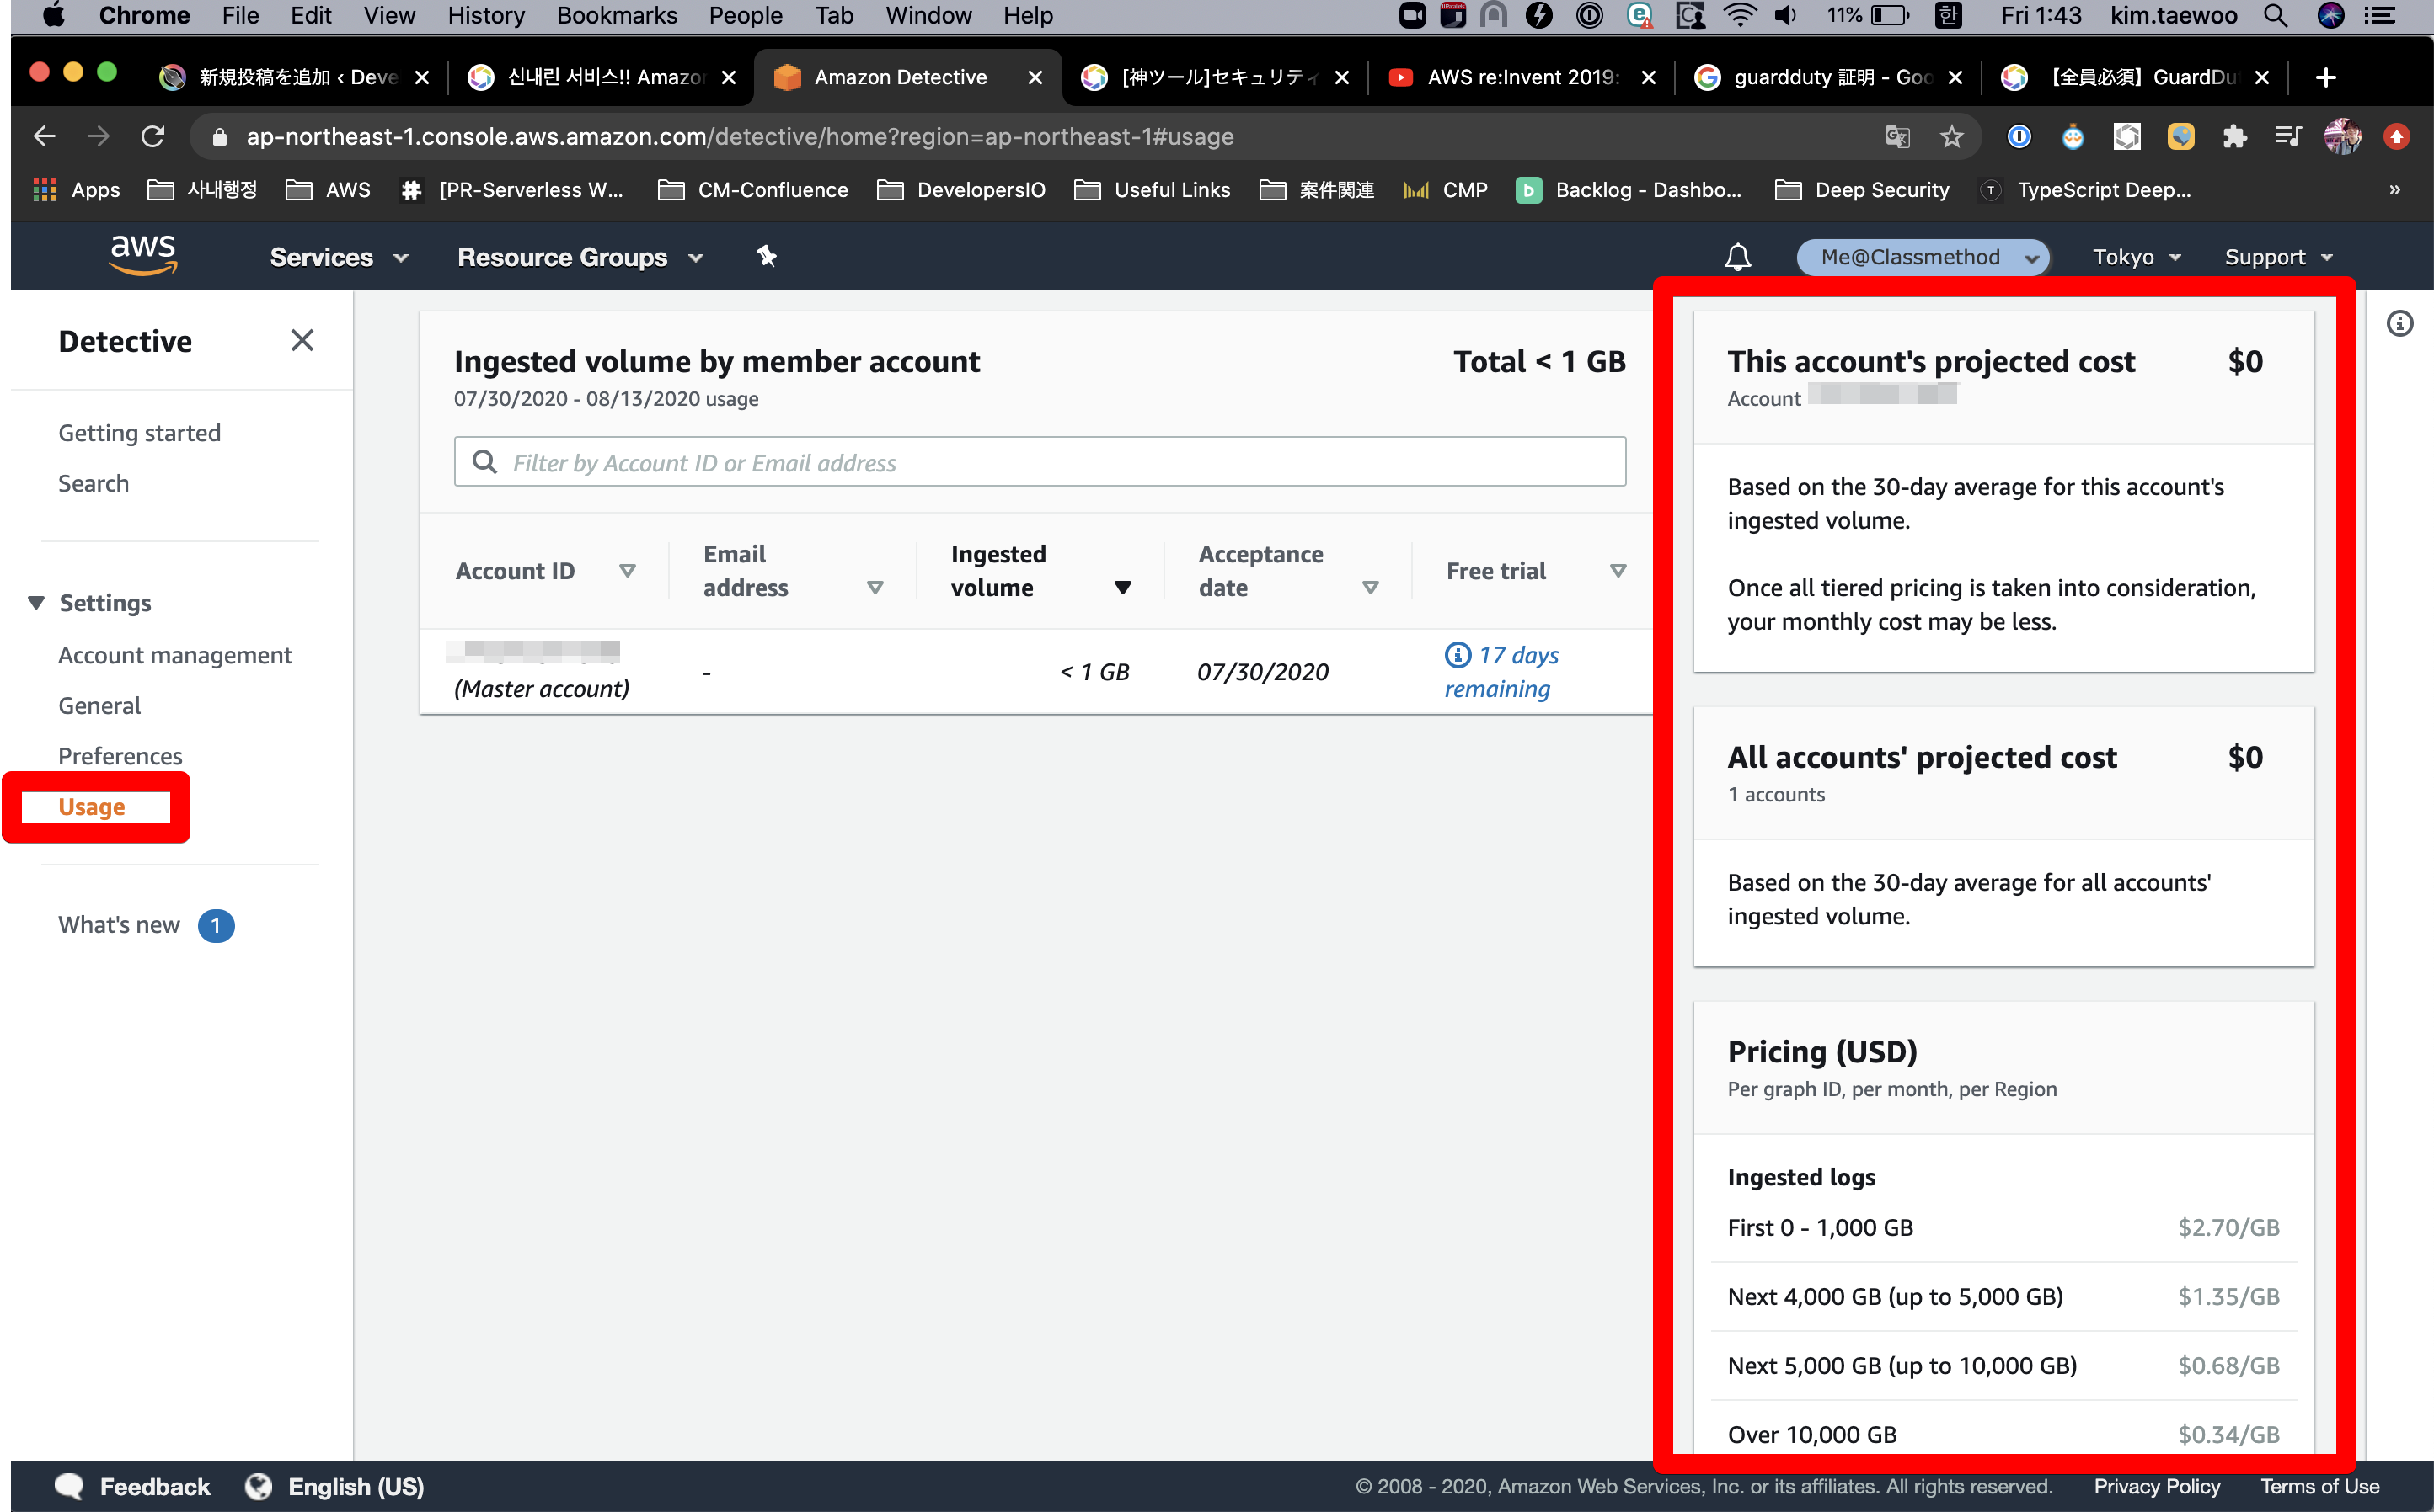Open Getting started in Detective sidebar

click(x=139, y=433)
